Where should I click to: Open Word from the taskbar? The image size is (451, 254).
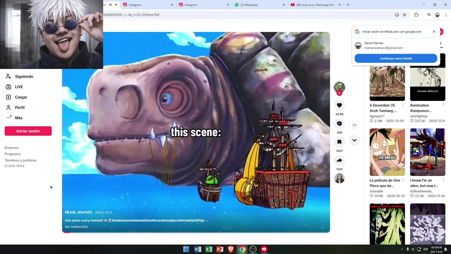tap(197, 249)
